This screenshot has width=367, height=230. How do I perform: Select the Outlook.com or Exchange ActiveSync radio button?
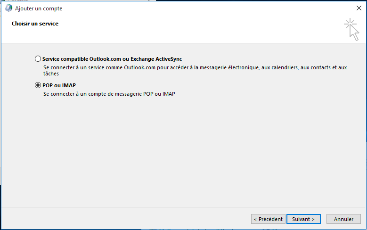coord(38,59)
